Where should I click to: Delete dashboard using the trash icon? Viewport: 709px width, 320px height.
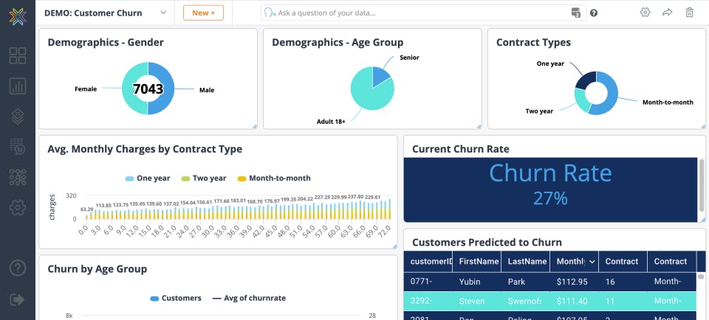pos(690,13)
